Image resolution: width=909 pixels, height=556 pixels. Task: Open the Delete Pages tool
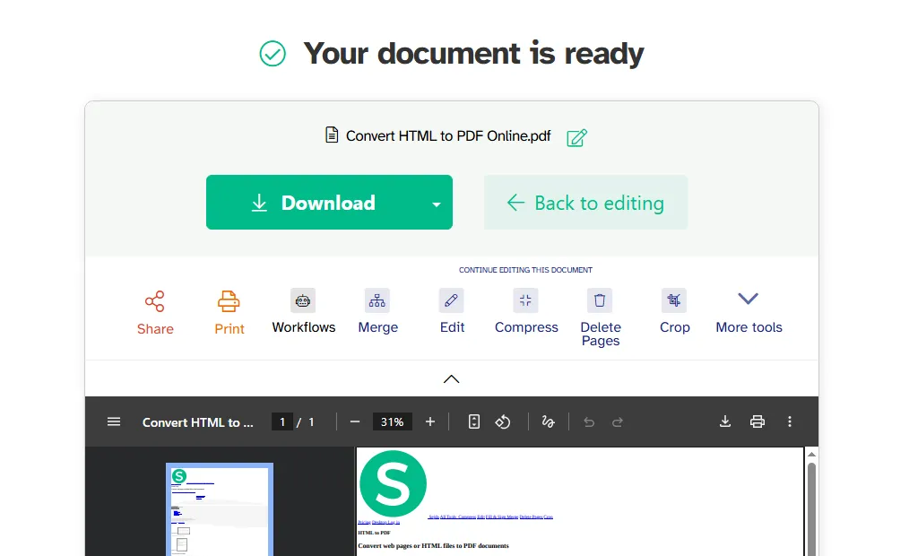click(600, 318)
